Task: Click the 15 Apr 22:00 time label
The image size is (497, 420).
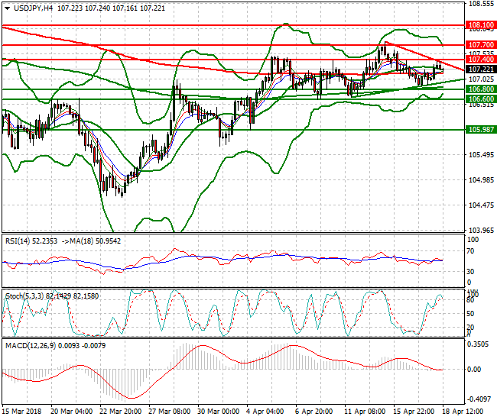Action: coord(414,412)
